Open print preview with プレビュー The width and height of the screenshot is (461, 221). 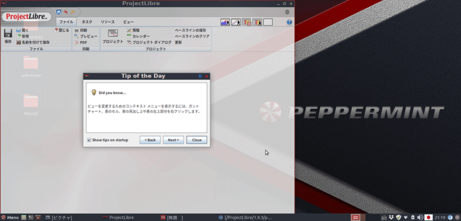(86, 36)
